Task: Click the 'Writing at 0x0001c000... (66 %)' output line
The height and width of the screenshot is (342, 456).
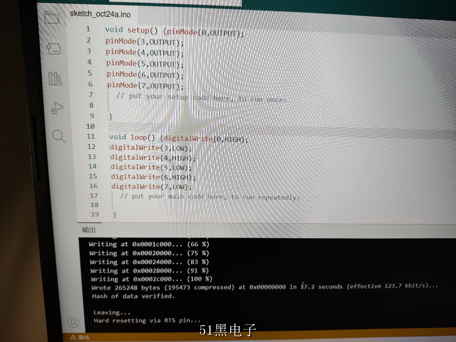Action: pos(149,244)
